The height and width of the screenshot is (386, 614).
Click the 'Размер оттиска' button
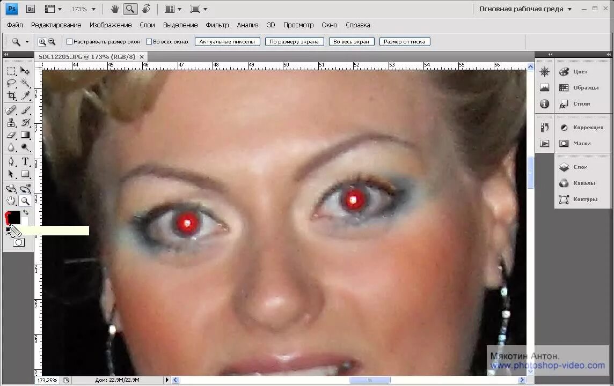(x=405, y=41)
